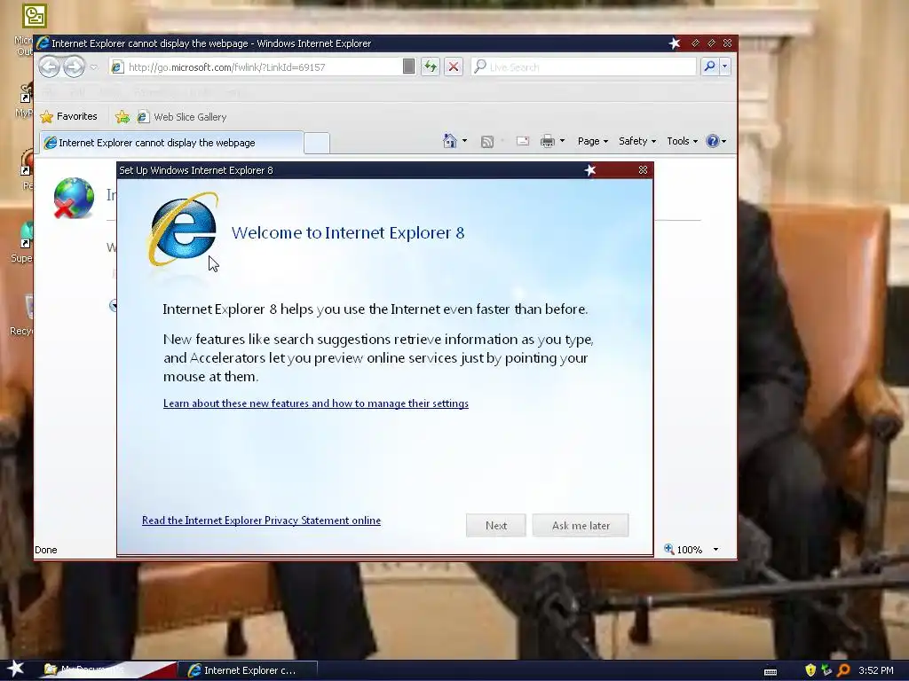Open Internet Explorer Privacy Statement link
Screen dimensions: 909x681
click(262, 520)
